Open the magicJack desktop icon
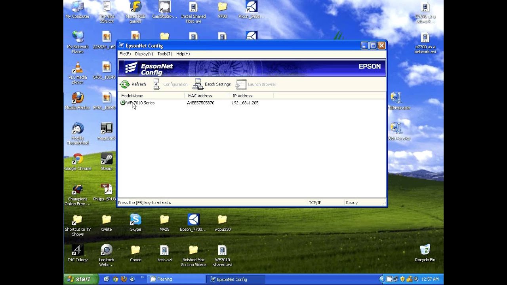507x285 pixels. click(x=107, y=132)
